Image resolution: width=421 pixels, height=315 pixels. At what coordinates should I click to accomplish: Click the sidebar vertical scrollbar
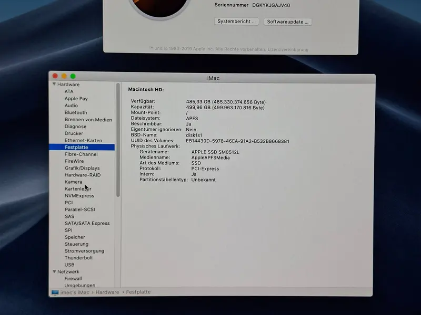(x=118, y=140)
